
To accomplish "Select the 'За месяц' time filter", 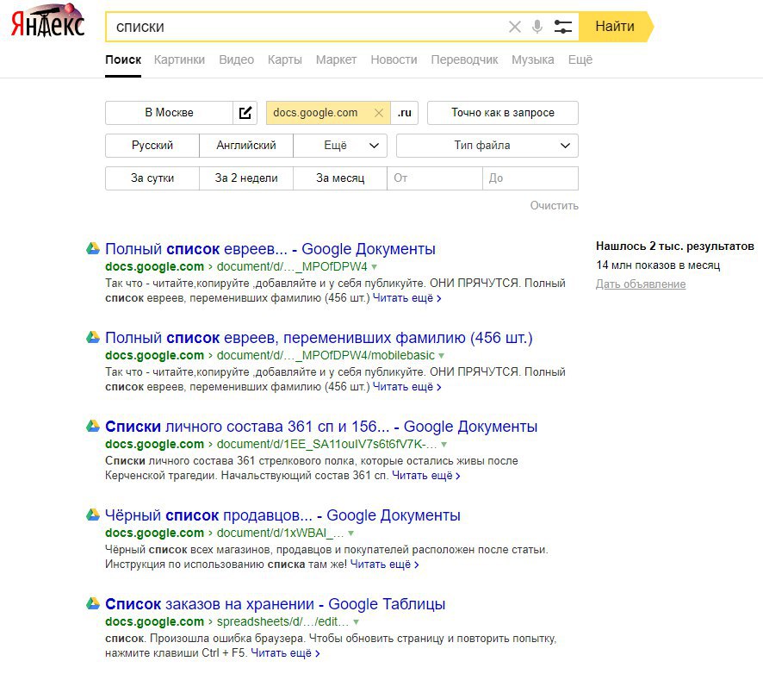I will coord(340,178).
